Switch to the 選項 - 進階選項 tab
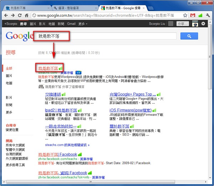Viewport: 214px width, 186px height. pyautogui.click(x=75, y=8)
